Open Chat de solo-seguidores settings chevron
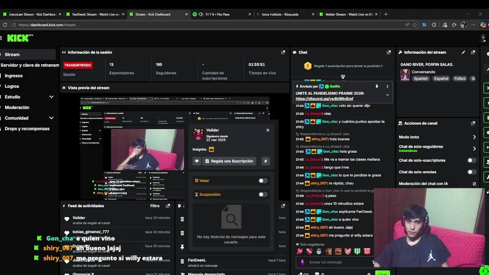The image size is (489, 275). pos(474,149)
